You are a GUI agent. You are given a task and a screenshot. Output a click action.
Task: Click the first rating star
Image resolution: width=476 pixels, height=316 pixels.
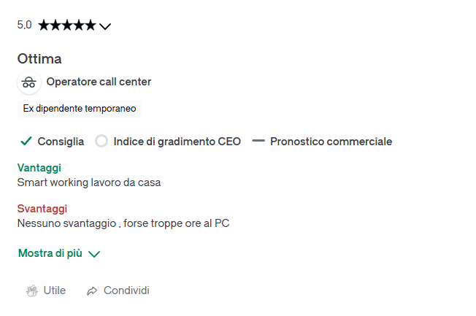44,26
